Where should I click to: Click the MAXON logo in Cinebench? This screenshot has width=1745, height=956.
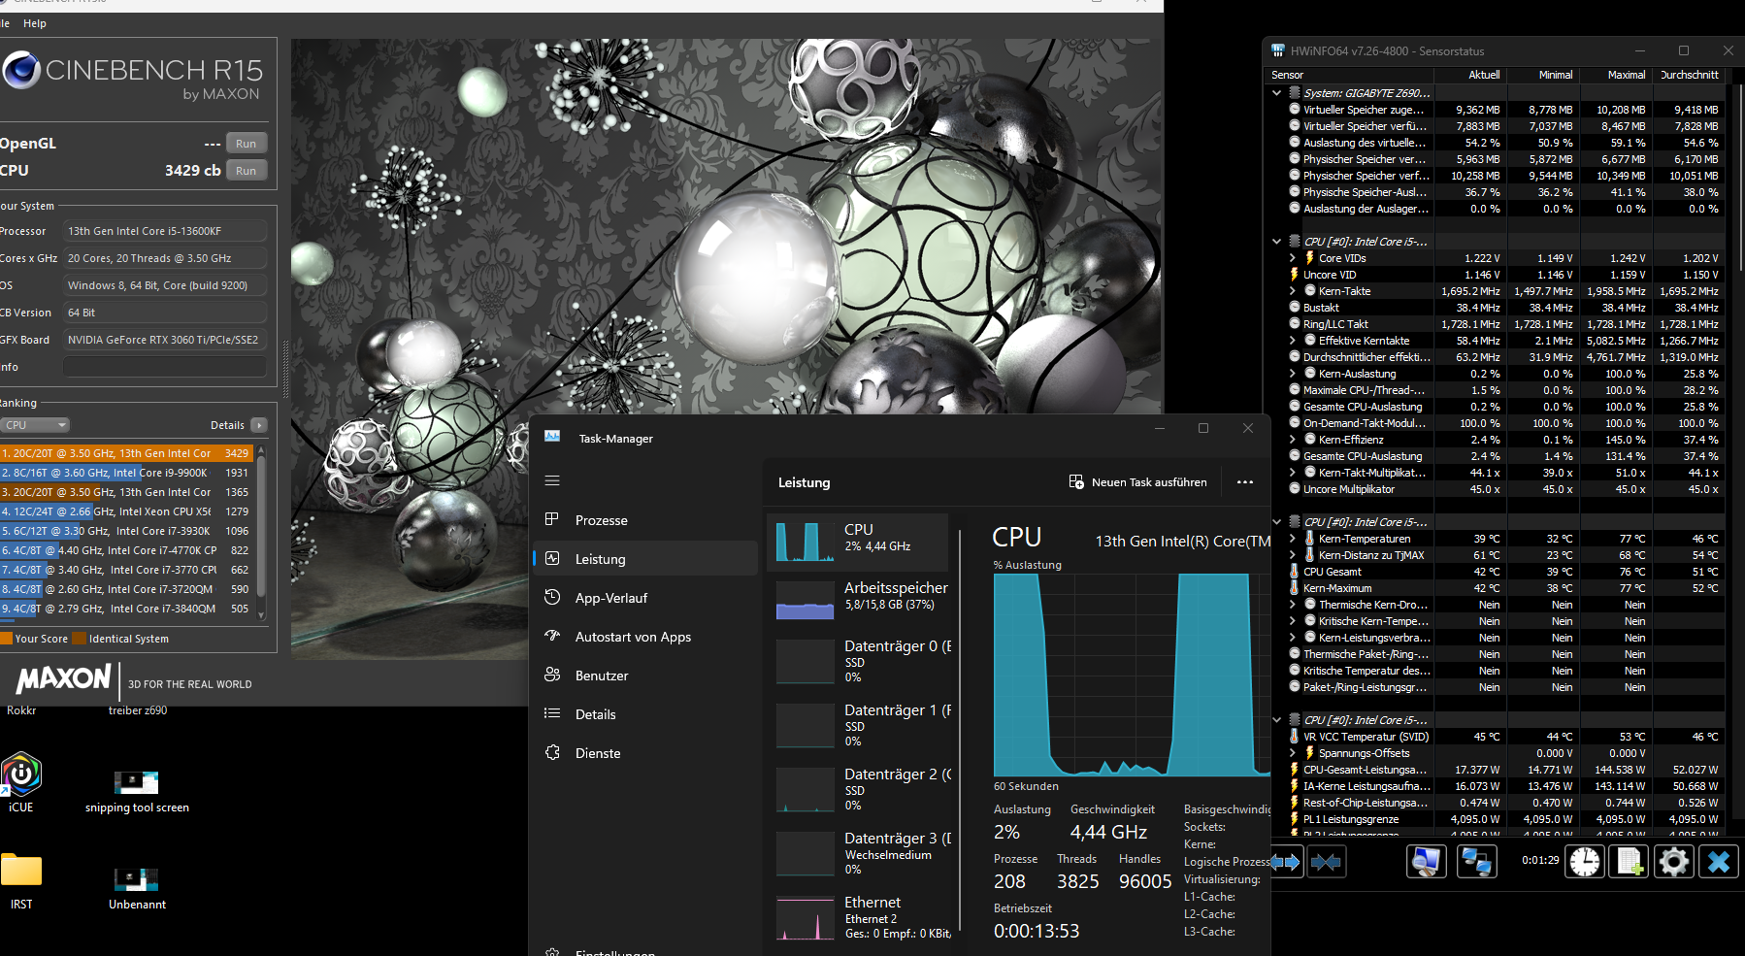coord(64,678)
